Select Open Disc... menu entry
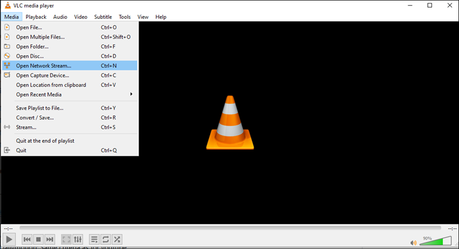Screen dimensions: 459x249 click(70, 57)
